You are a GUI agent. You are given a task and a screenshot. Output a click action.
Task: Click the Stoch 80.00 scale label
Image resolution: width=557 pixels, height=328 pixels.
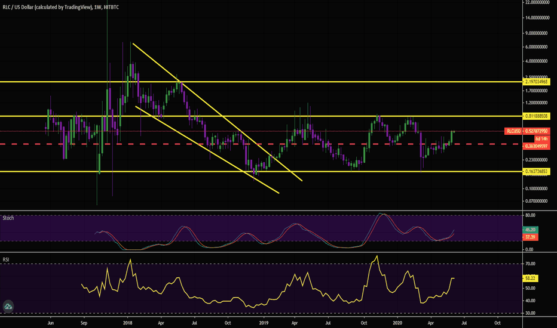530,215
